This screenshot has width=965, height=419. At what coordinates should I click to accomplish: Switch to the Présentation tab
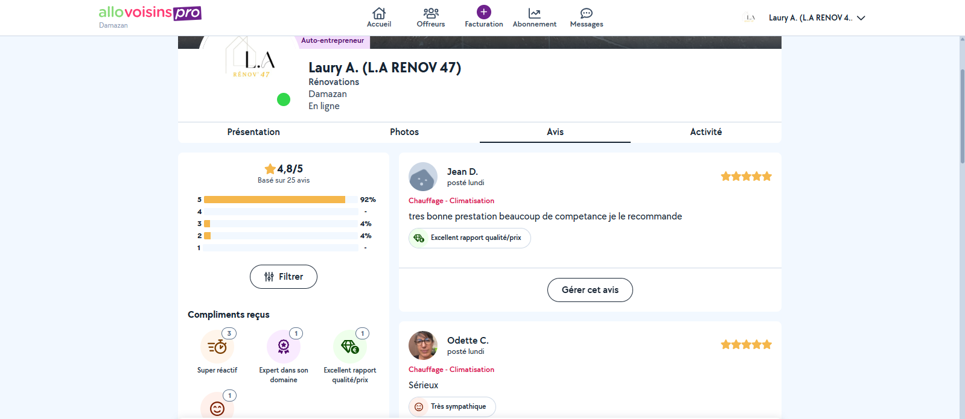click(253, 132)
